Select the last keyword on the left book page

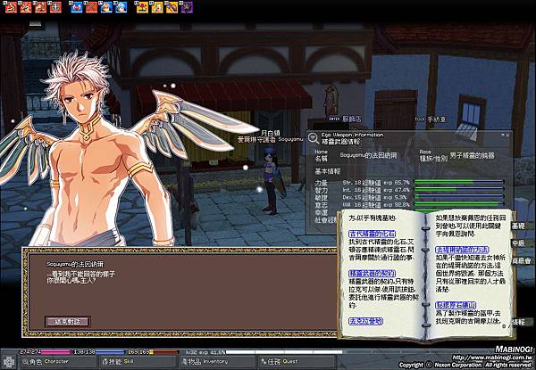pos(365,321)
